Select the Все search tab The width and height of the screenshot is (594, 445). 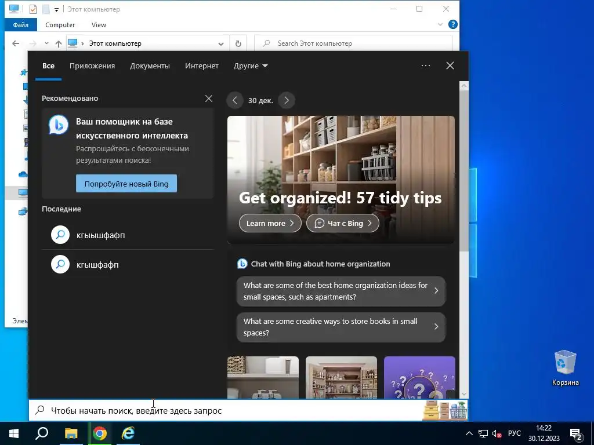pos(49,66)
